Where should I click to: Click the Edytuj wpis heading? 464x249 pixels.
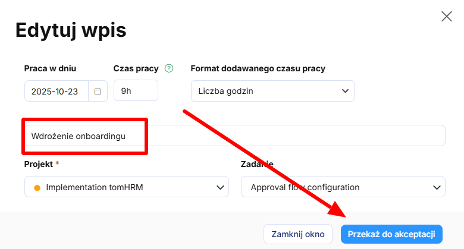(71, 30)
